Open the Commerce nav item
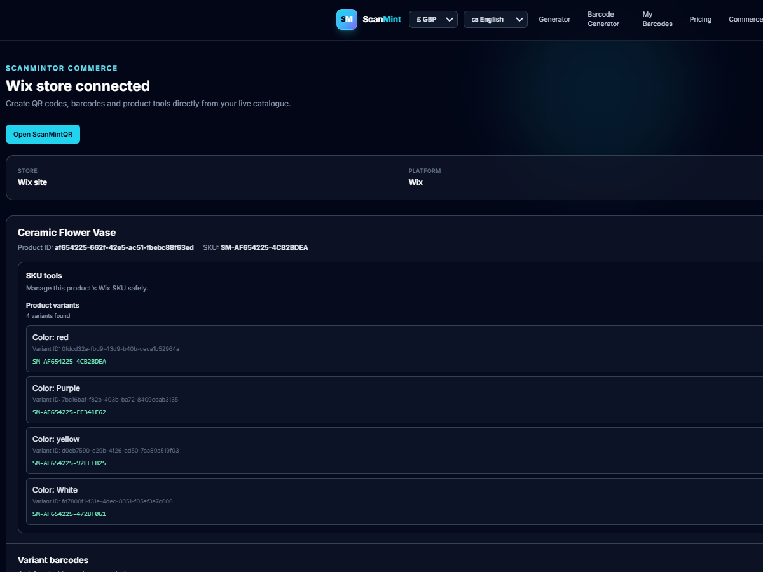 746,19
